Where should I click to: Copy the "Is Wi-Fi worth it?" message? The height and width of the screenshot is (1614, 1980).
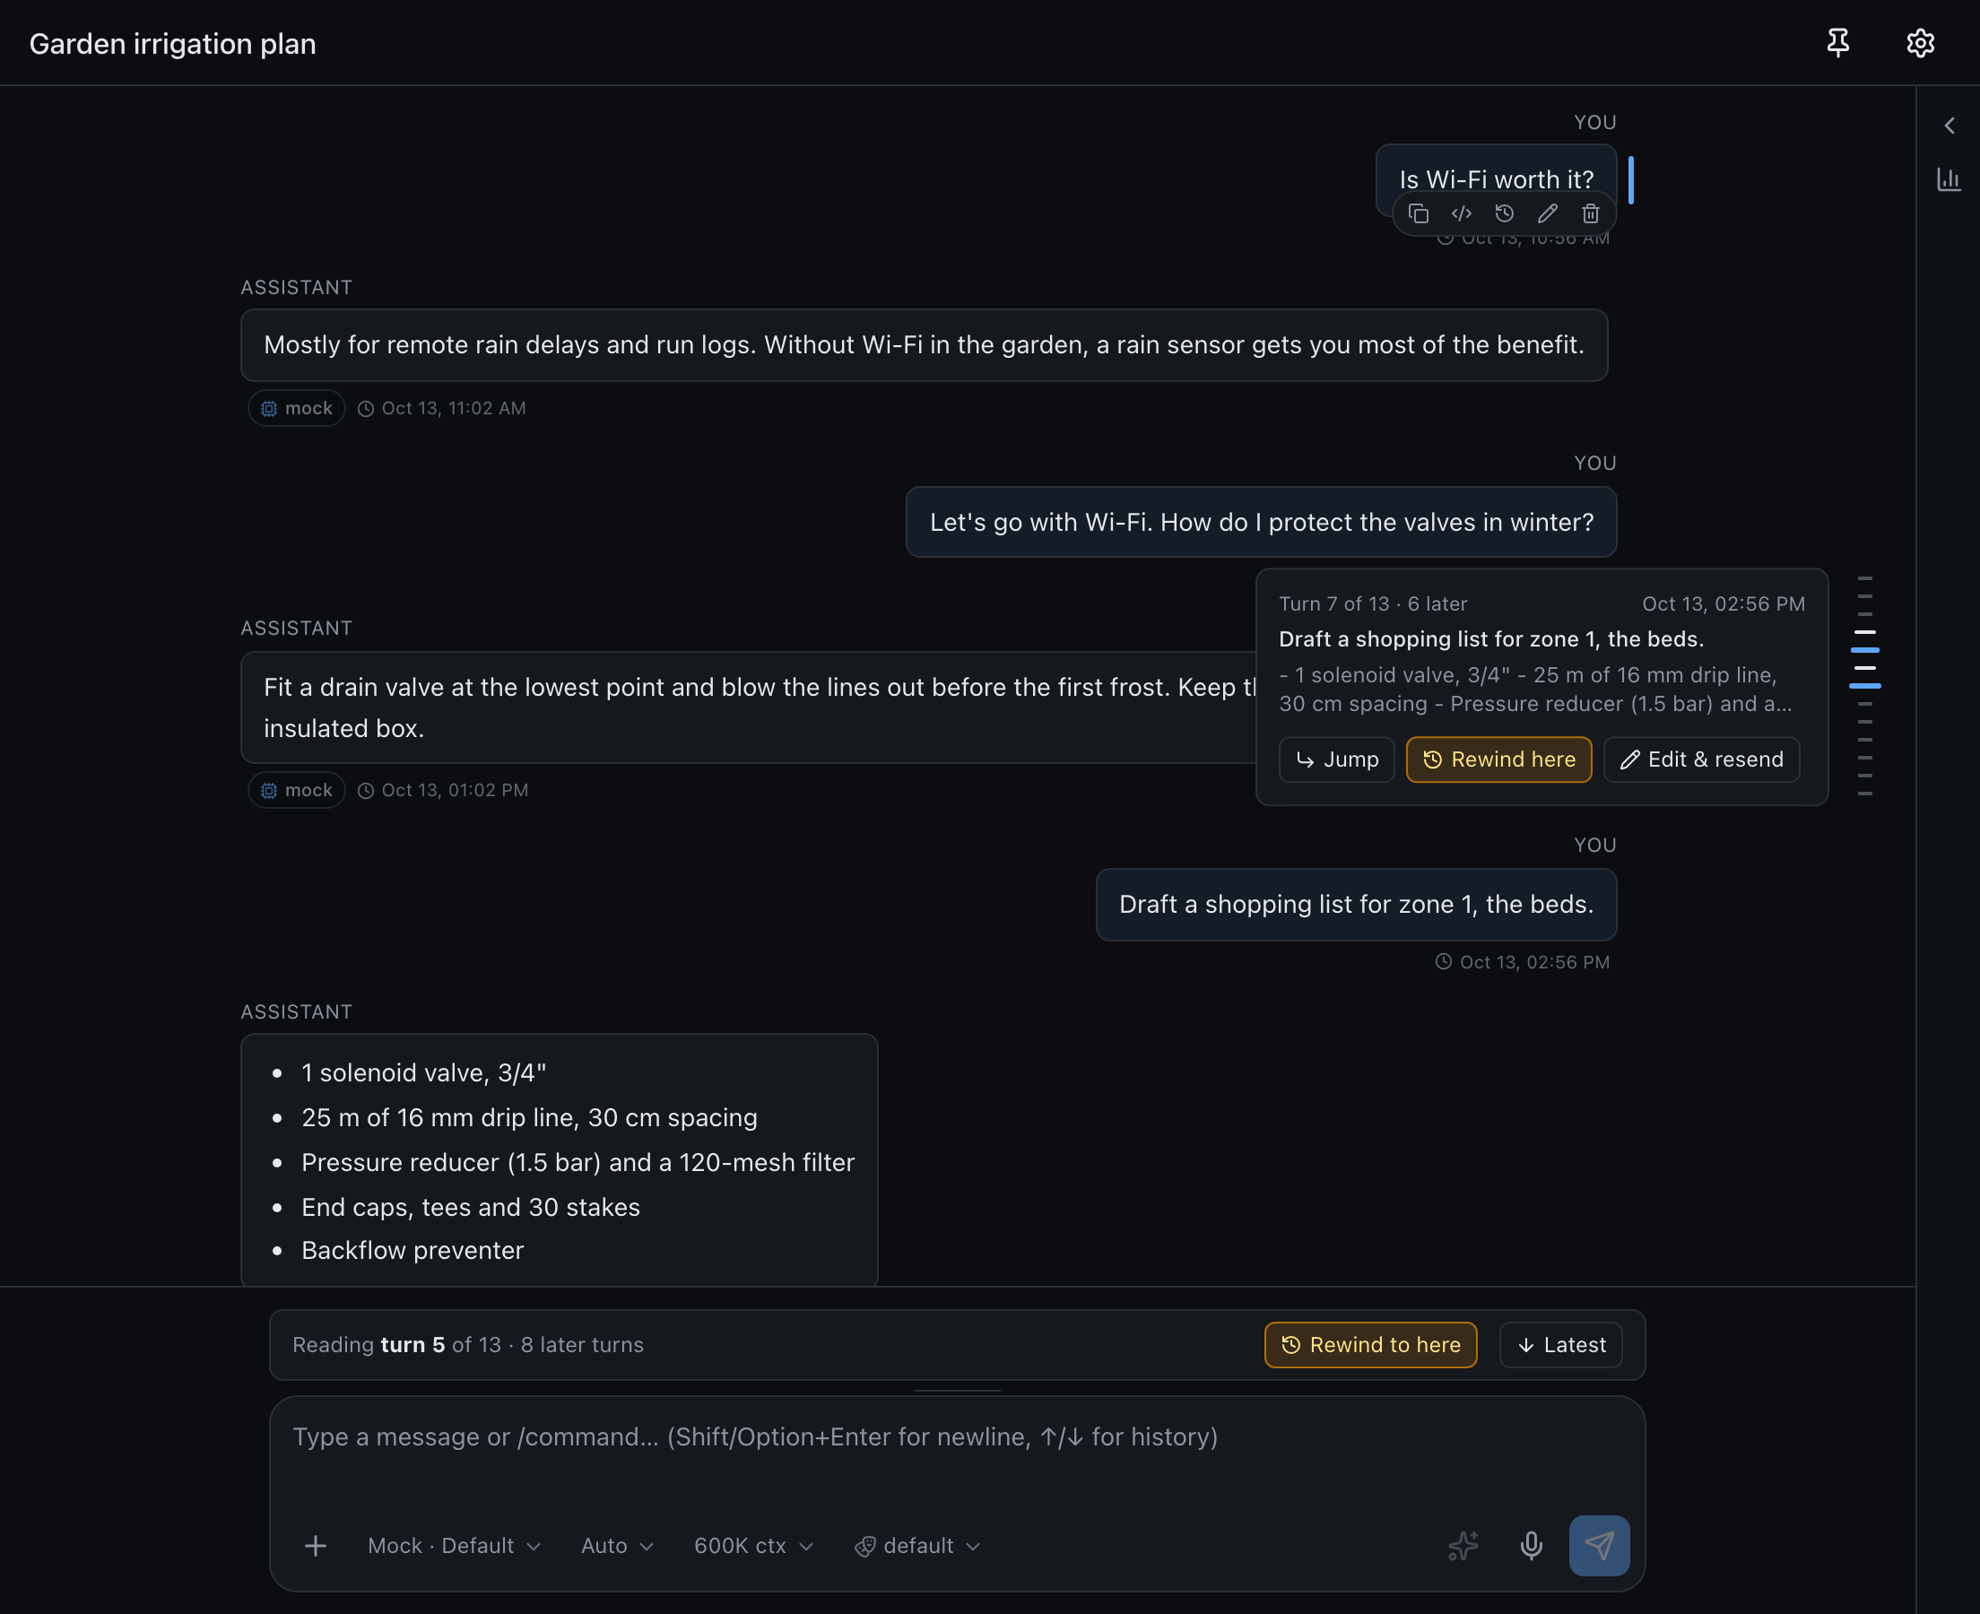pyautogui.click(x=1419, y=213)
